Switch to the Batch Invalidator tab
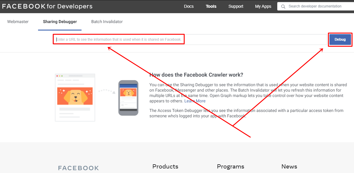354x173 pixels. [107, 22]
